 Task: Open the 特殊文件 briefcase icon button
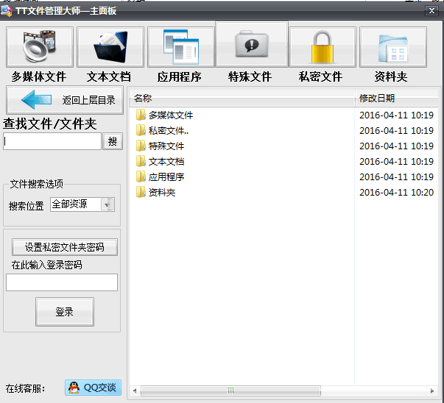[252, 44]
